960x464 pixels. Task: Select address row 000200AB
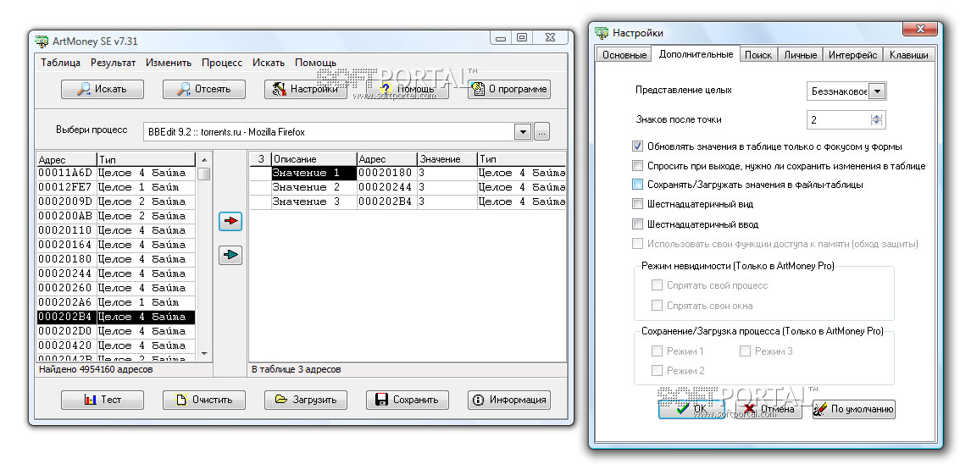(116, 215)
